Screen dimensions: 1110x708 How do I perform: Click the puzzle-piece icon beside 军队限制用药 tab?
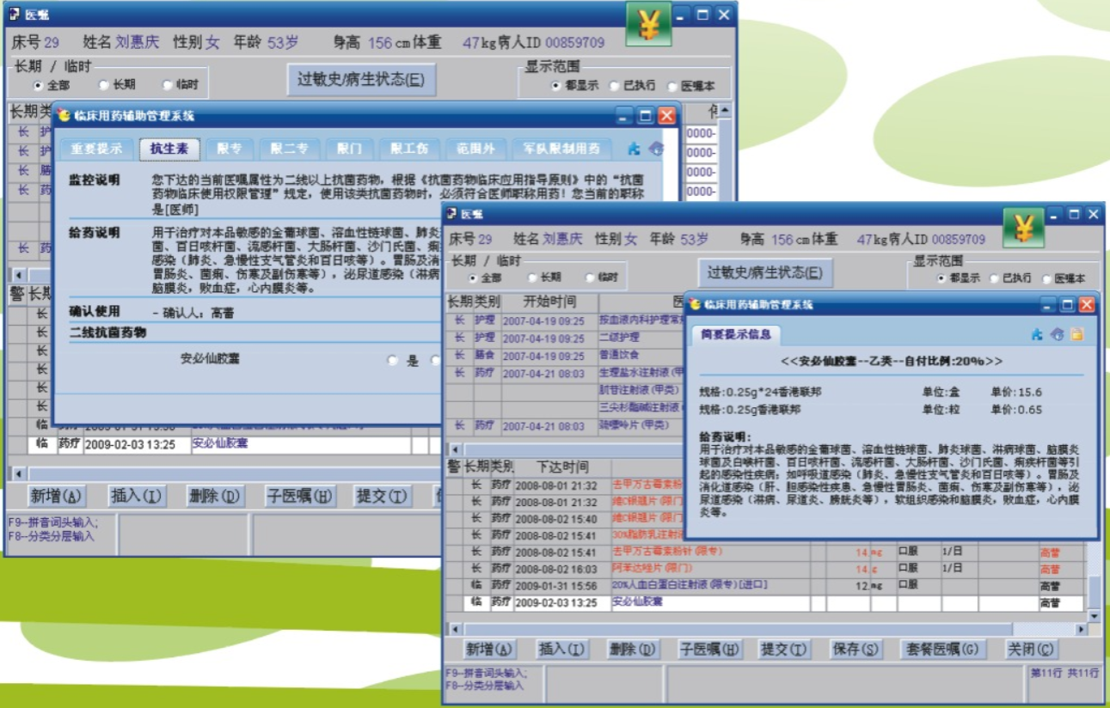point(634,149)
